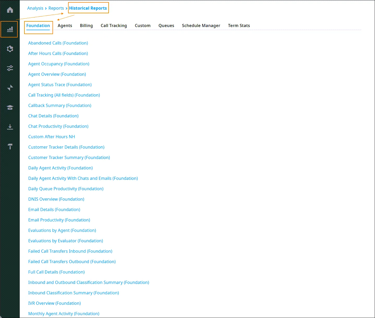
Task: Click the Analysis bar chart sidebar icon
Action: (10, 29)
